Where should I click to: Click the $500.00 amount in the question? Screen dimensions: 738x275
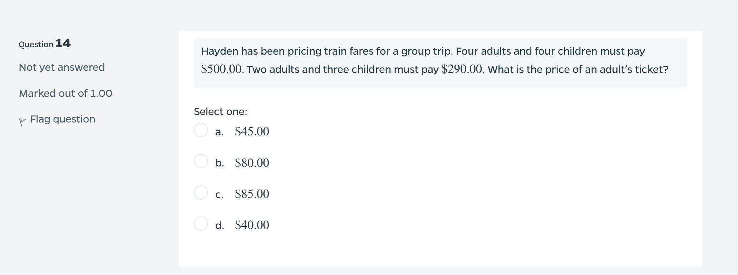pos(222,69)
